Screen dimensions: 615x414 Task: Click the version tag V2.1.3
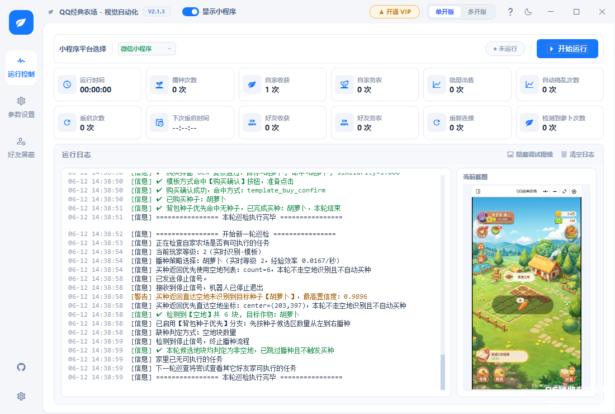pos(157,12)
